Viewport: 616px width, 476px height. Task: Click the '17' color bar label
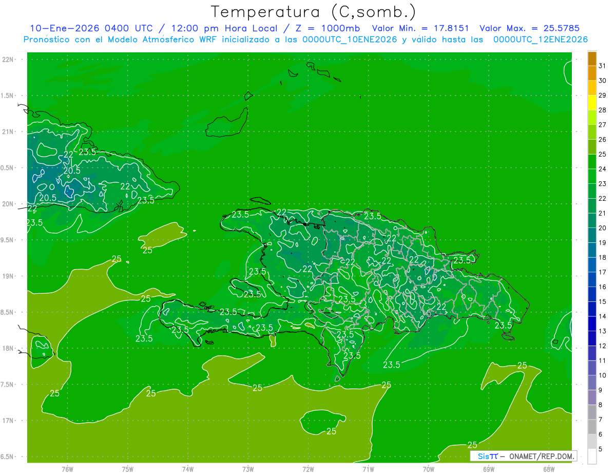point(603,272)
